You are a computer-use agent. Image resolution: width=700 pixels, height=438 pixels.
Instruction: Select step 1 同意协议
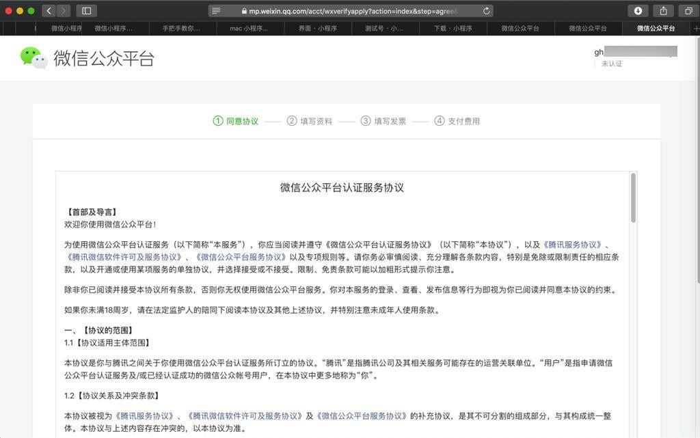pyautogui.click(x=236, y=121)
